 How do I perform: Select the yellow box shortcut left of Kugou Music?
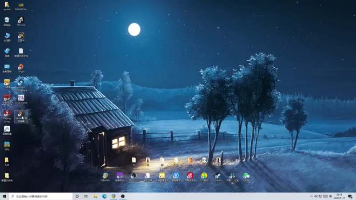click(162, 177)
